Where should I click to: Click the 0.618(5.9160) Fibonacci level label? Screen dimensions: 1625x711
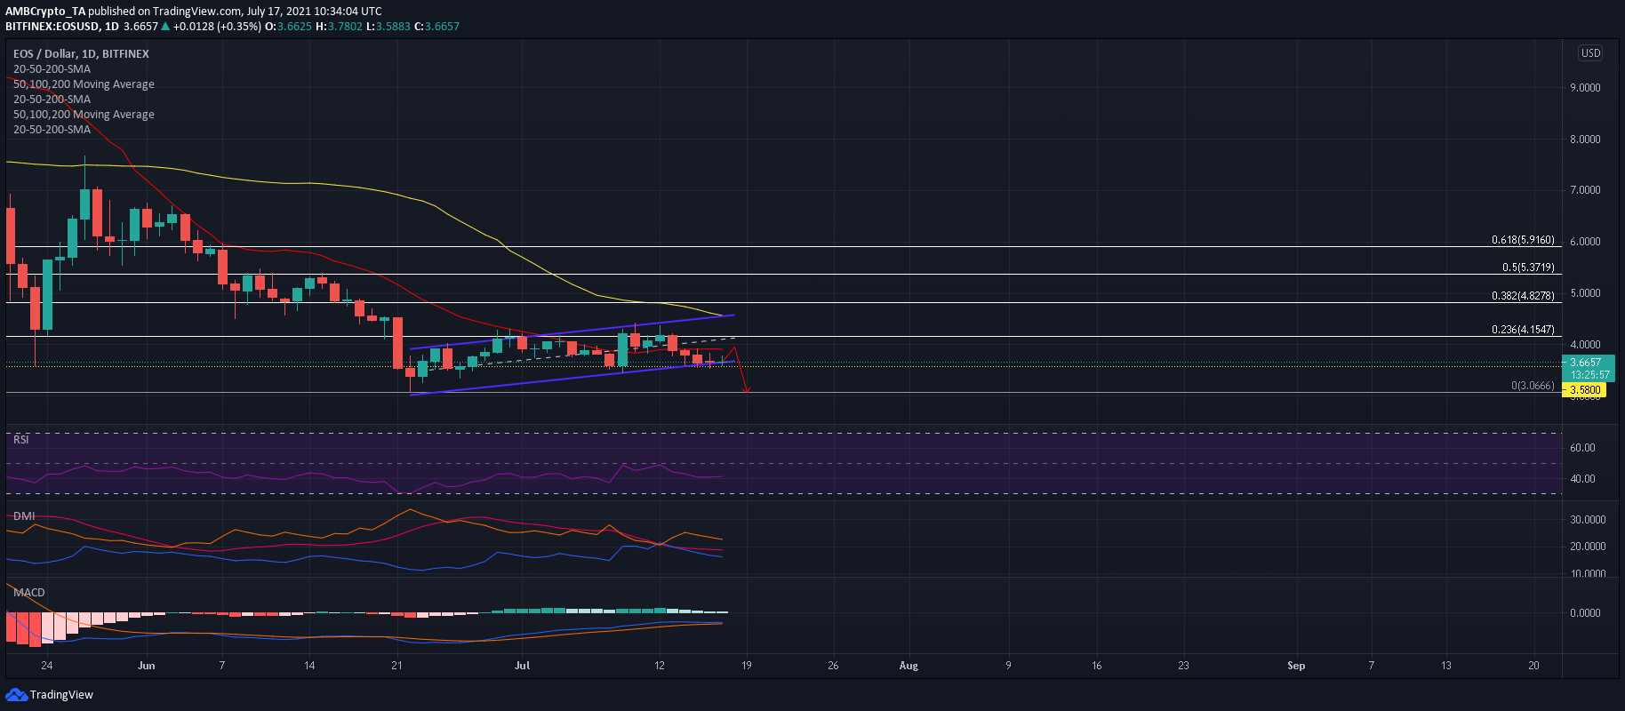coord(1523,240)
